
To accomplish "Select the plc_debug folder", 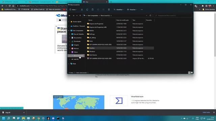I will (x=92, y=38).
